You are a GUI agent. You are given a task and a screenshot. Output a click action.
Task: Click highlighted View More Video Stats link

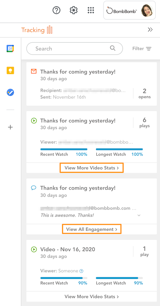(x=92, y=168)
